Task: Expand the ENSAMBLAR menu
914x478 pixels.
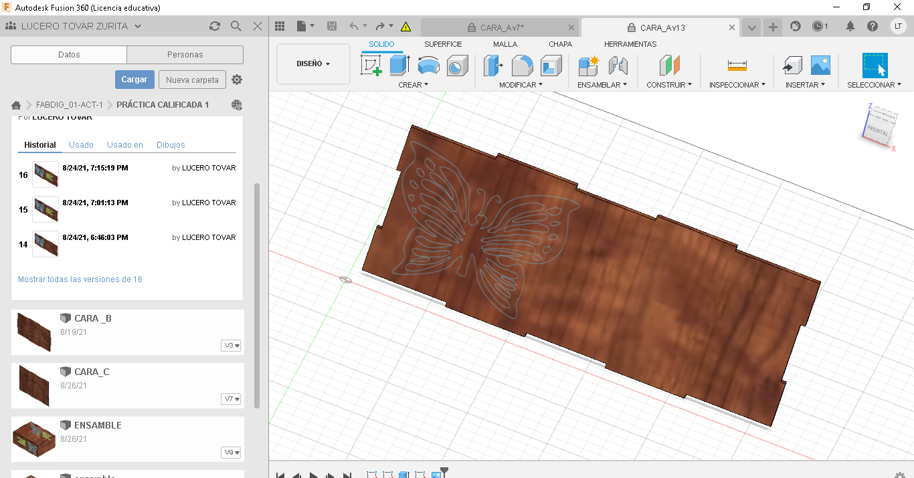Action: (602, 85)
